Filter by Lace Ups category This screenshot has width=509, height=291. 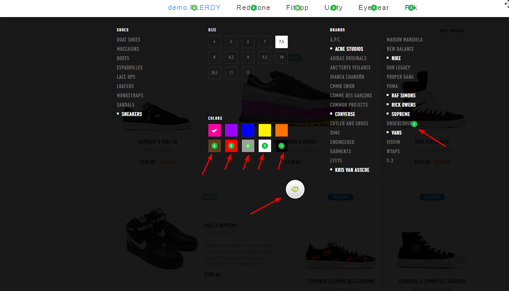tap(126, 77)
